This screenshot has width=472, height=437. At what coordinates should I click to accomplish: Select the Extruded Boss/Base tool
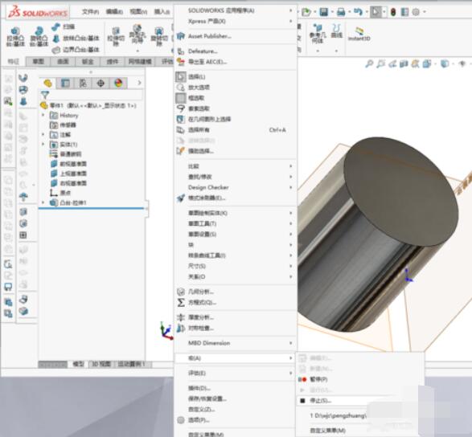[x=15, y=37]
